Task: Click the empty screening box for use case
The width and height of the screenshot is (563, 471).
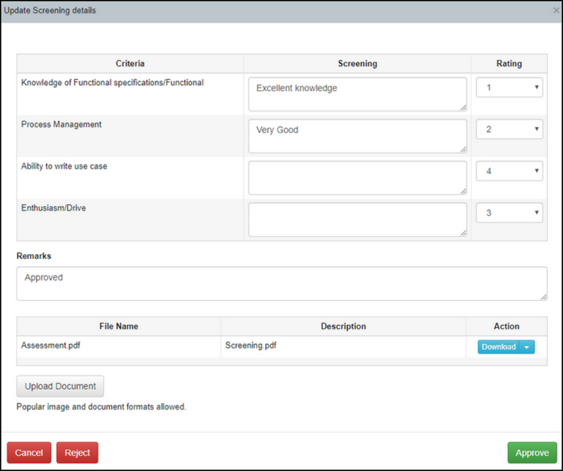Action: coord(358,178)
